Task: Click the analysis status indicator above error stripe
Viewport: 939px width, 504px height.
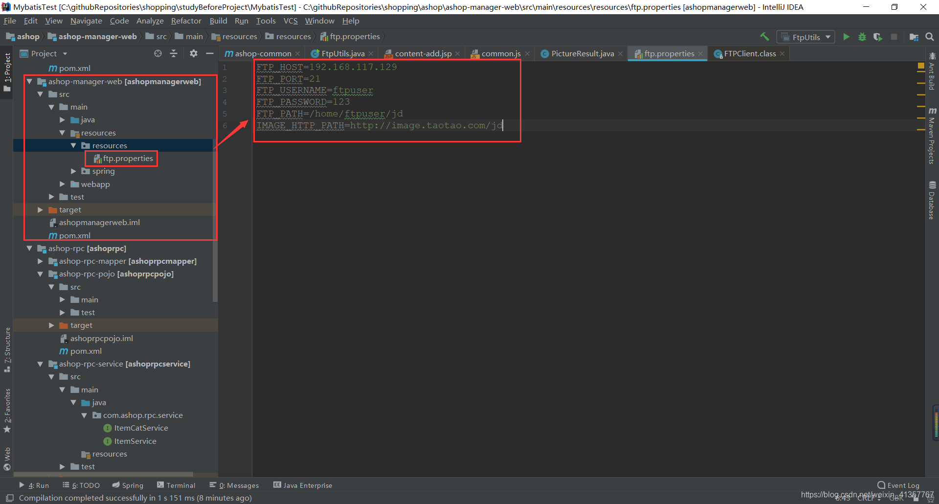Action: [921, 66]
